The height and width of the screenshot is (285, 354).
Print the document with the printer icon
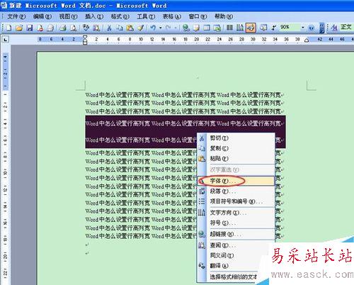point(63,28)
